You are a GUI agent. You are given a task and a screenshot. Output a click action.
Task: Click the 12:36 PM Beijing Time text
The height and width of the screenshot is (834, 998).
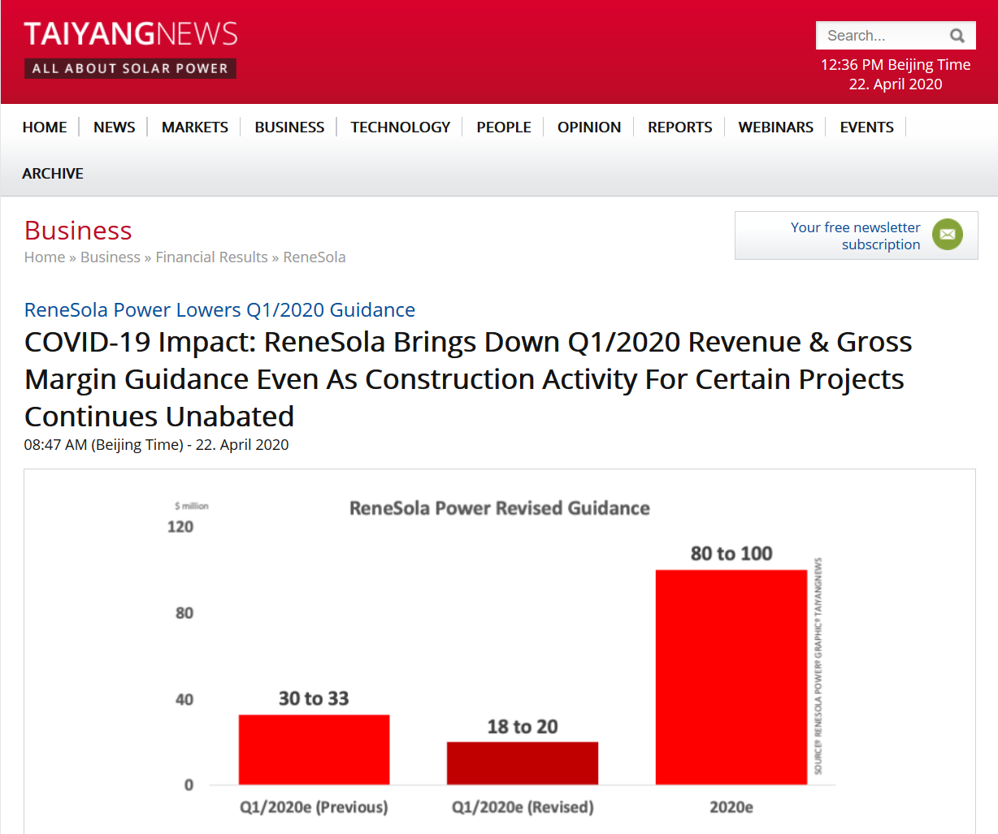[896, 65]
